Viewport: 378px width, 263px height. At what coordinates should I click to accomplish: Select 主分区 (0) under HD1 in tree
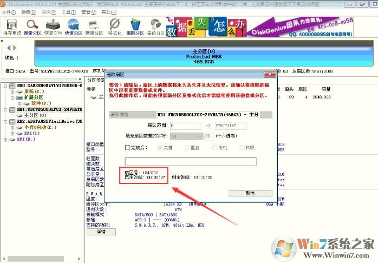tap(35, 115)
